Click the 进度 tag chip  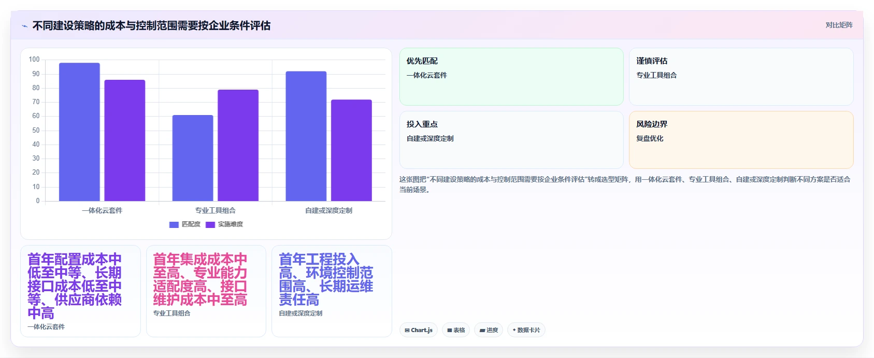click(489, 330)
